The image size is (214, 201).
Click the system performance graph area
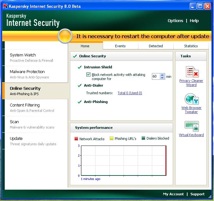click(x=124, y=161)
